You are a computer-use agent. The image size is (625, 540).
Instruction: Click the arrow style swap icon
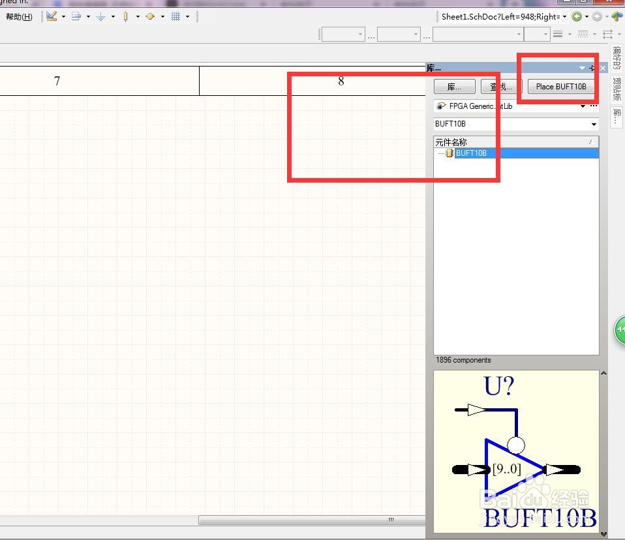pos(608,35)
